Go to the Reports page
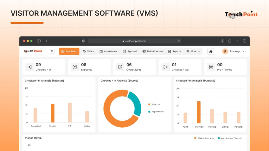The width and height of the screenshot is (269, 151). click(174, 51)
